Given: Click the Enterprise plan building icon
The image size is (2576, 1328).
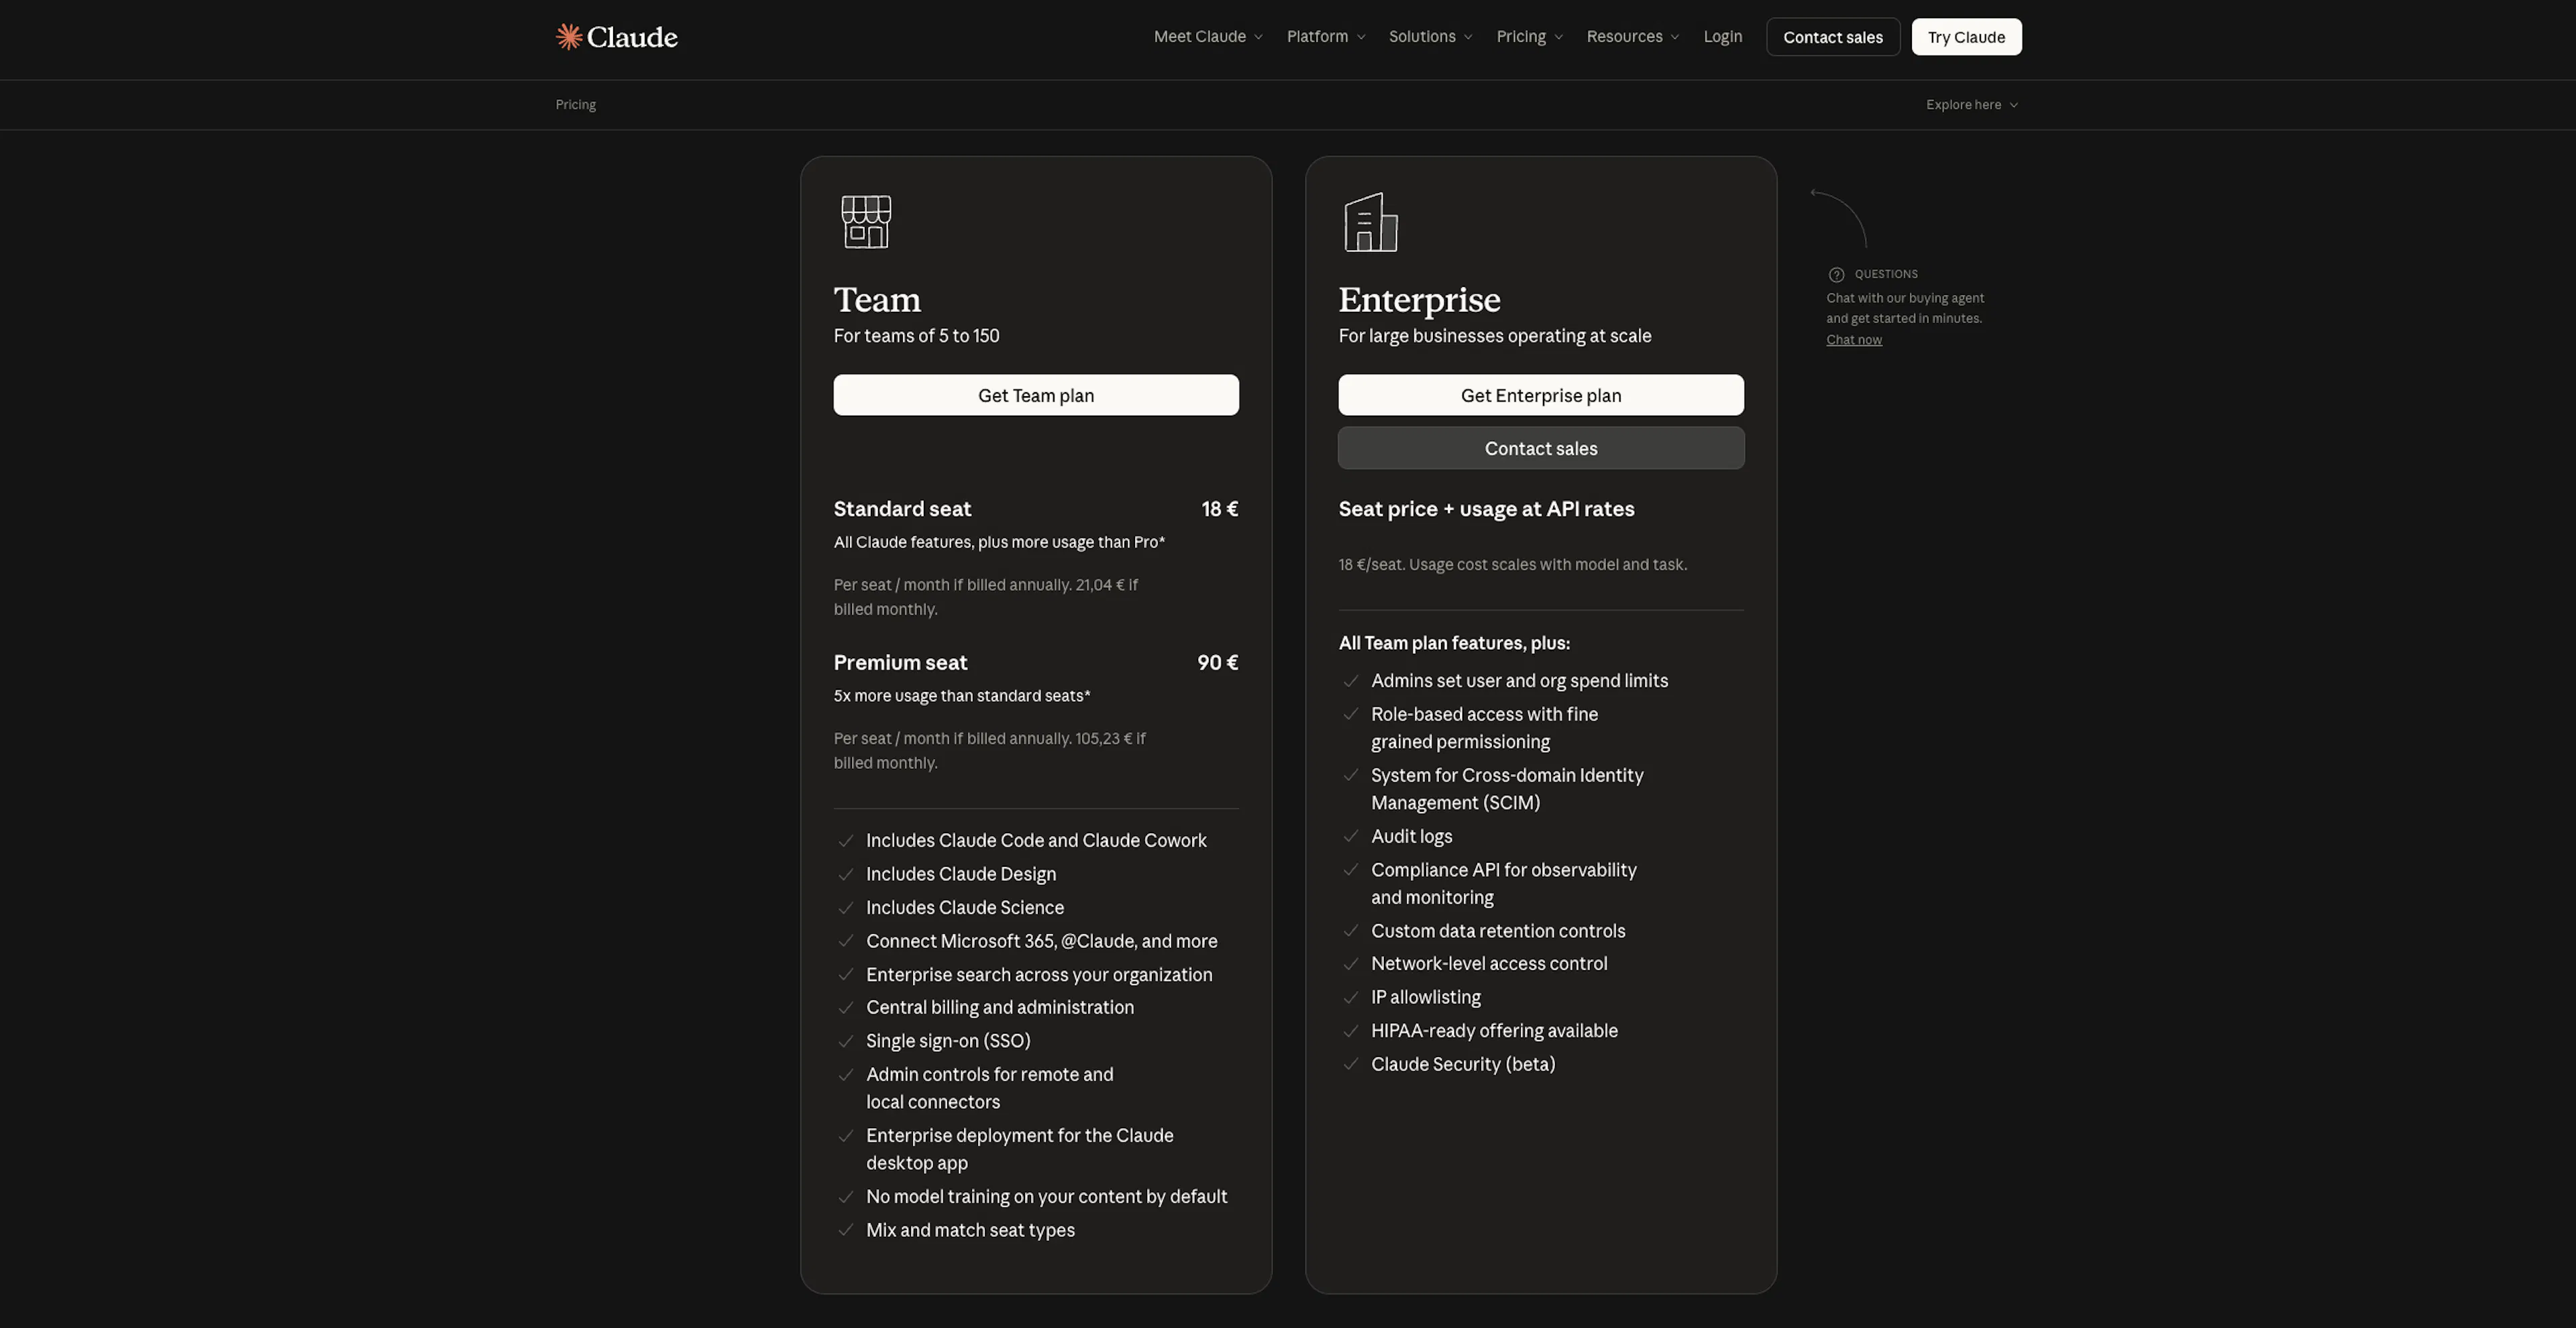Looking at the screenshot, I should (x=1370, y=222).
